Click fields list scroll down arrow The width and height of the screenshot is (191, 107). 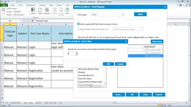coord(105,84)
